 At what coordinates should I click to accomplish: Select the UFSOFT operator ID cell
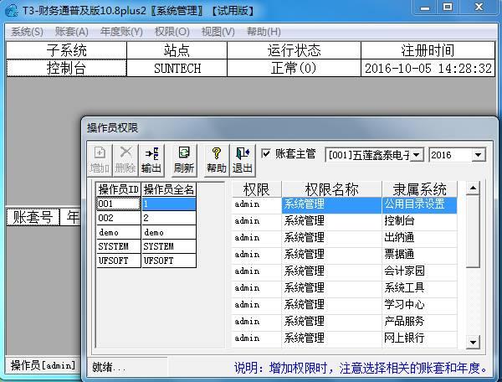pyautogui.click(x=119, y=261)
